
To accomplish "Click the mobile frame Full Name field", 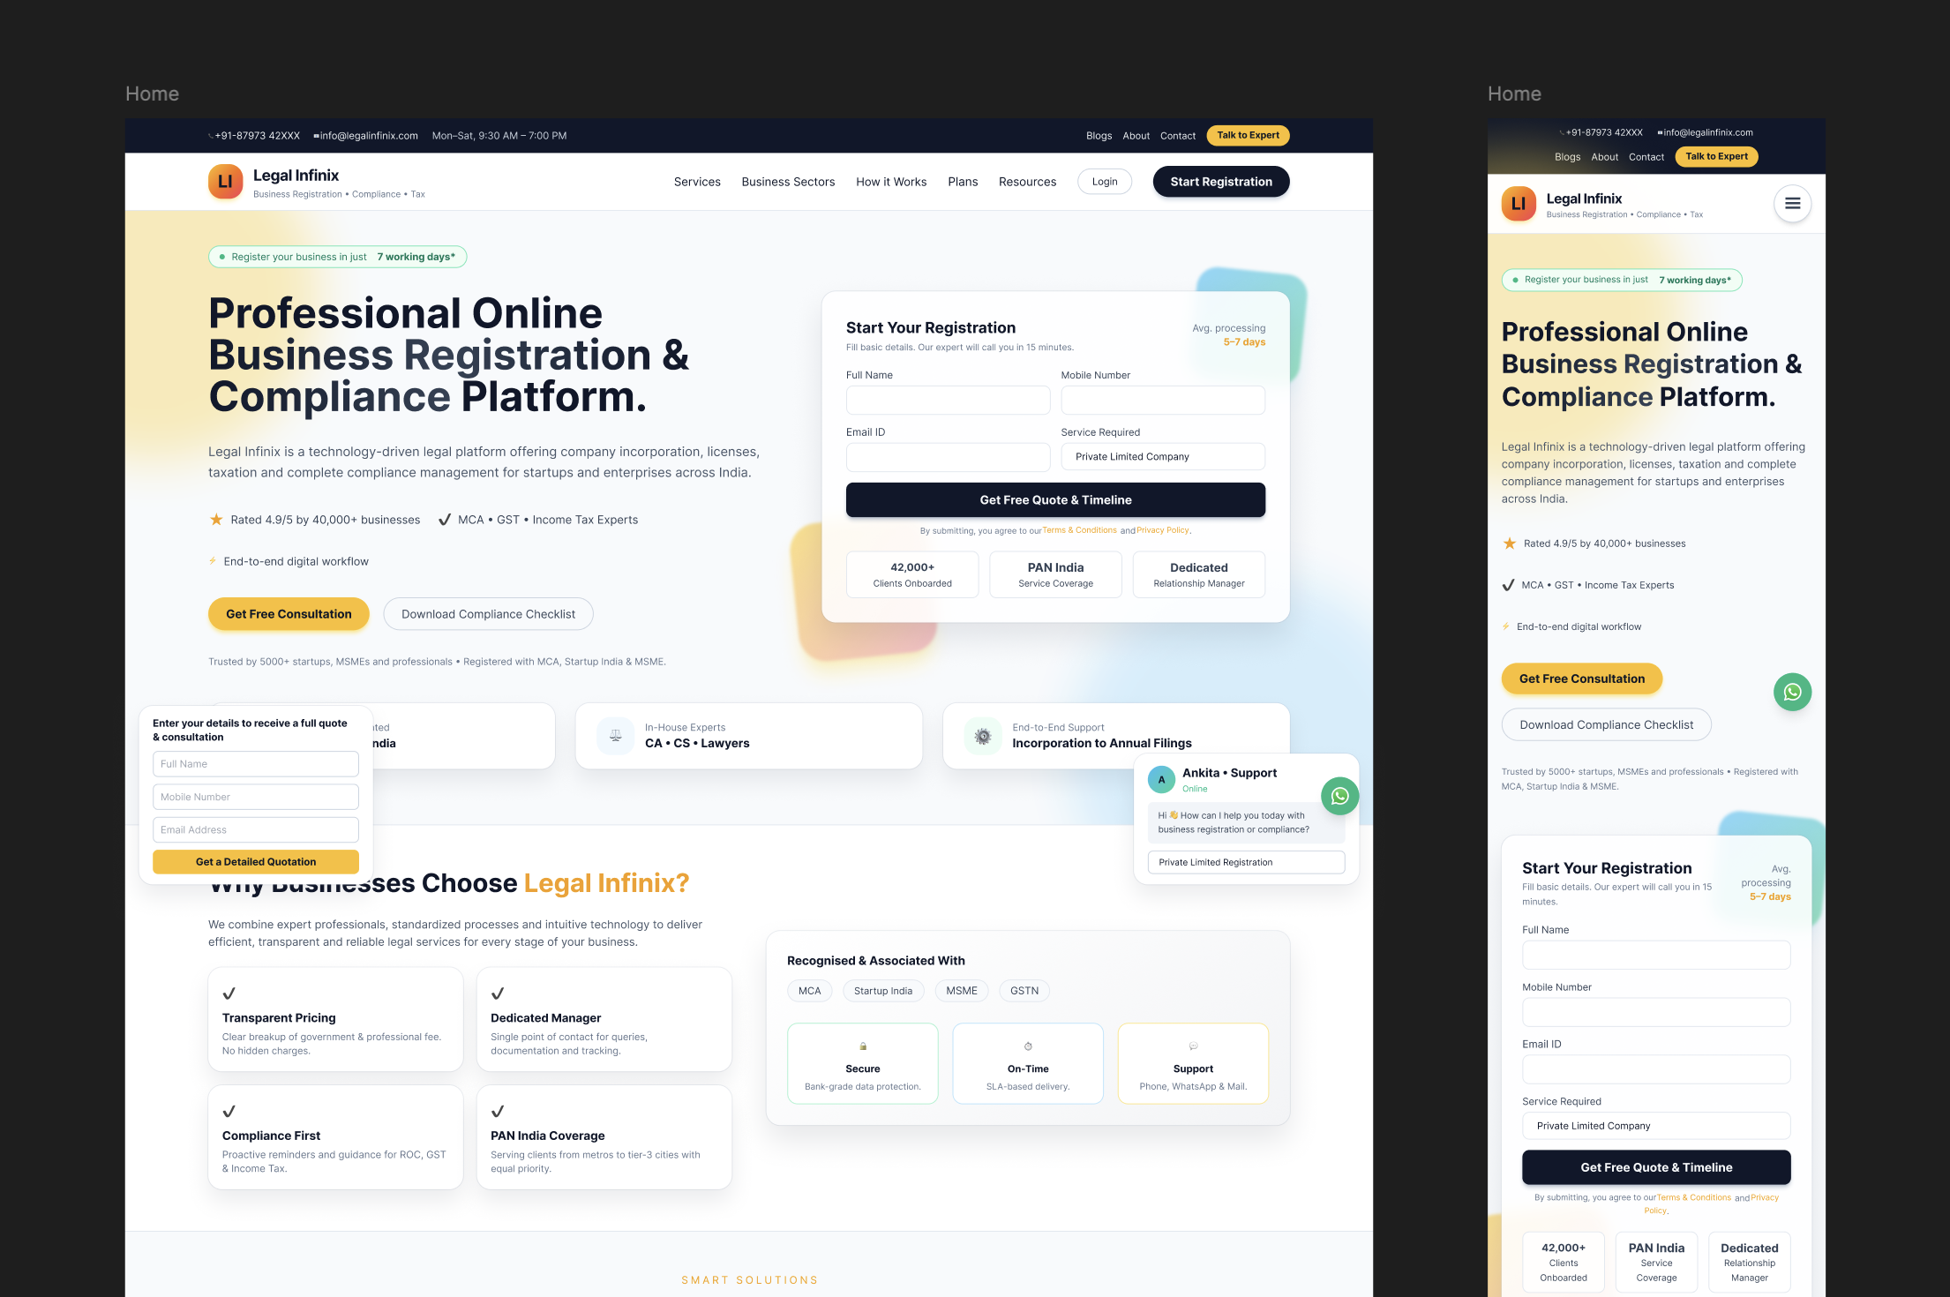I will 1656,955.
